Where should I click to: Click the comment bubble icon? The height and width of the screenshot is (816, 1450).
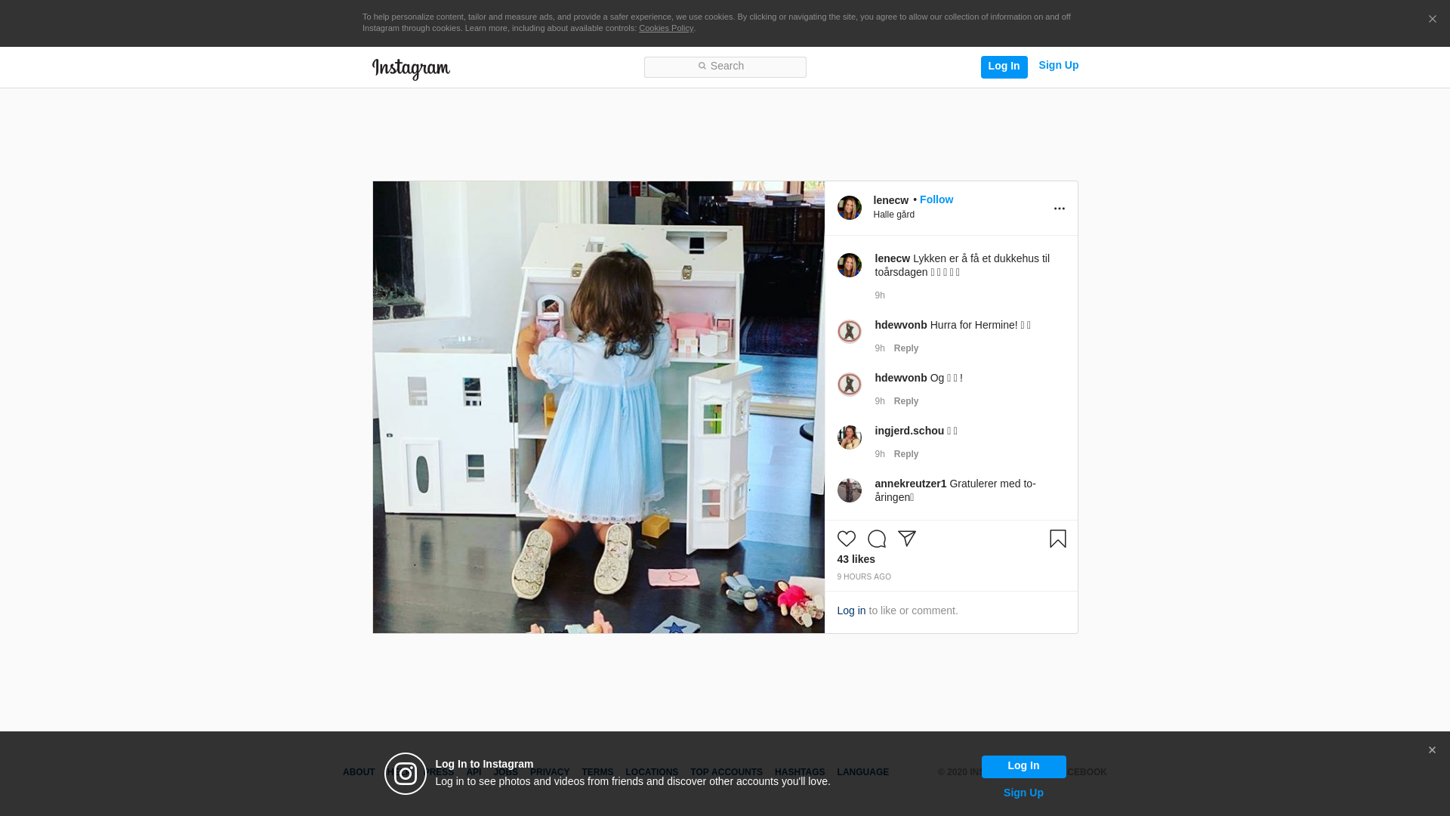[x=876, y=539]
